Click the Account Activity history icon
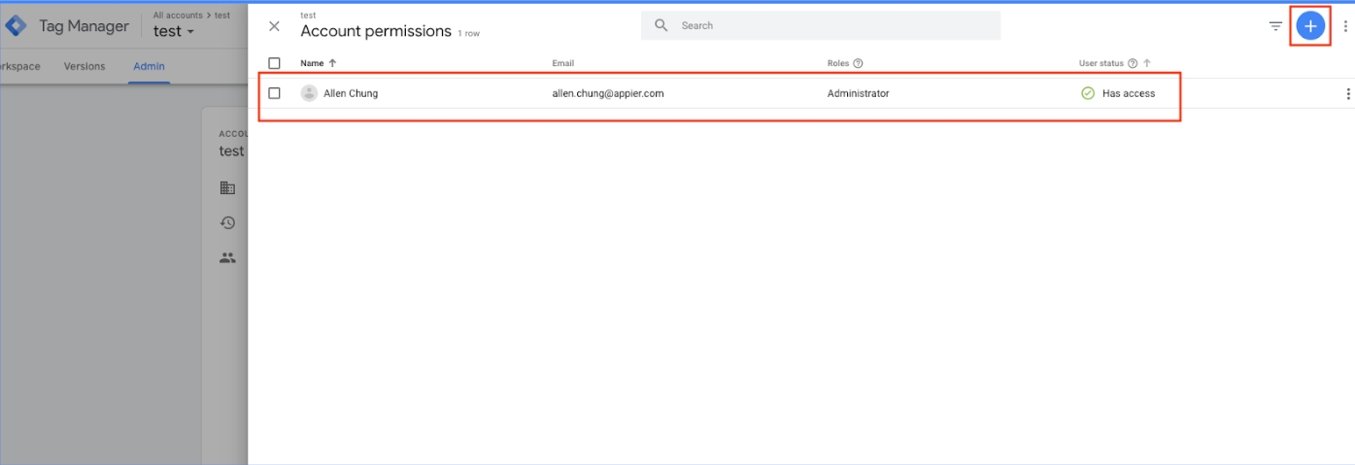This screenshot has width=1355, height=465. pyautogui.click(x=227, y=223)
